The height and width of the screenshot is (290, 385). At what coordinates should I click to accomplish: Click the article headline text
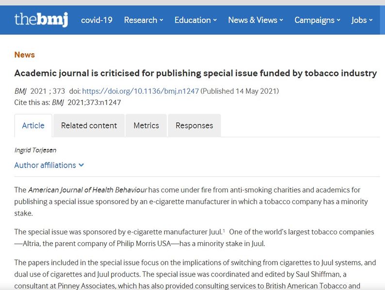click(x=195, y=73)
